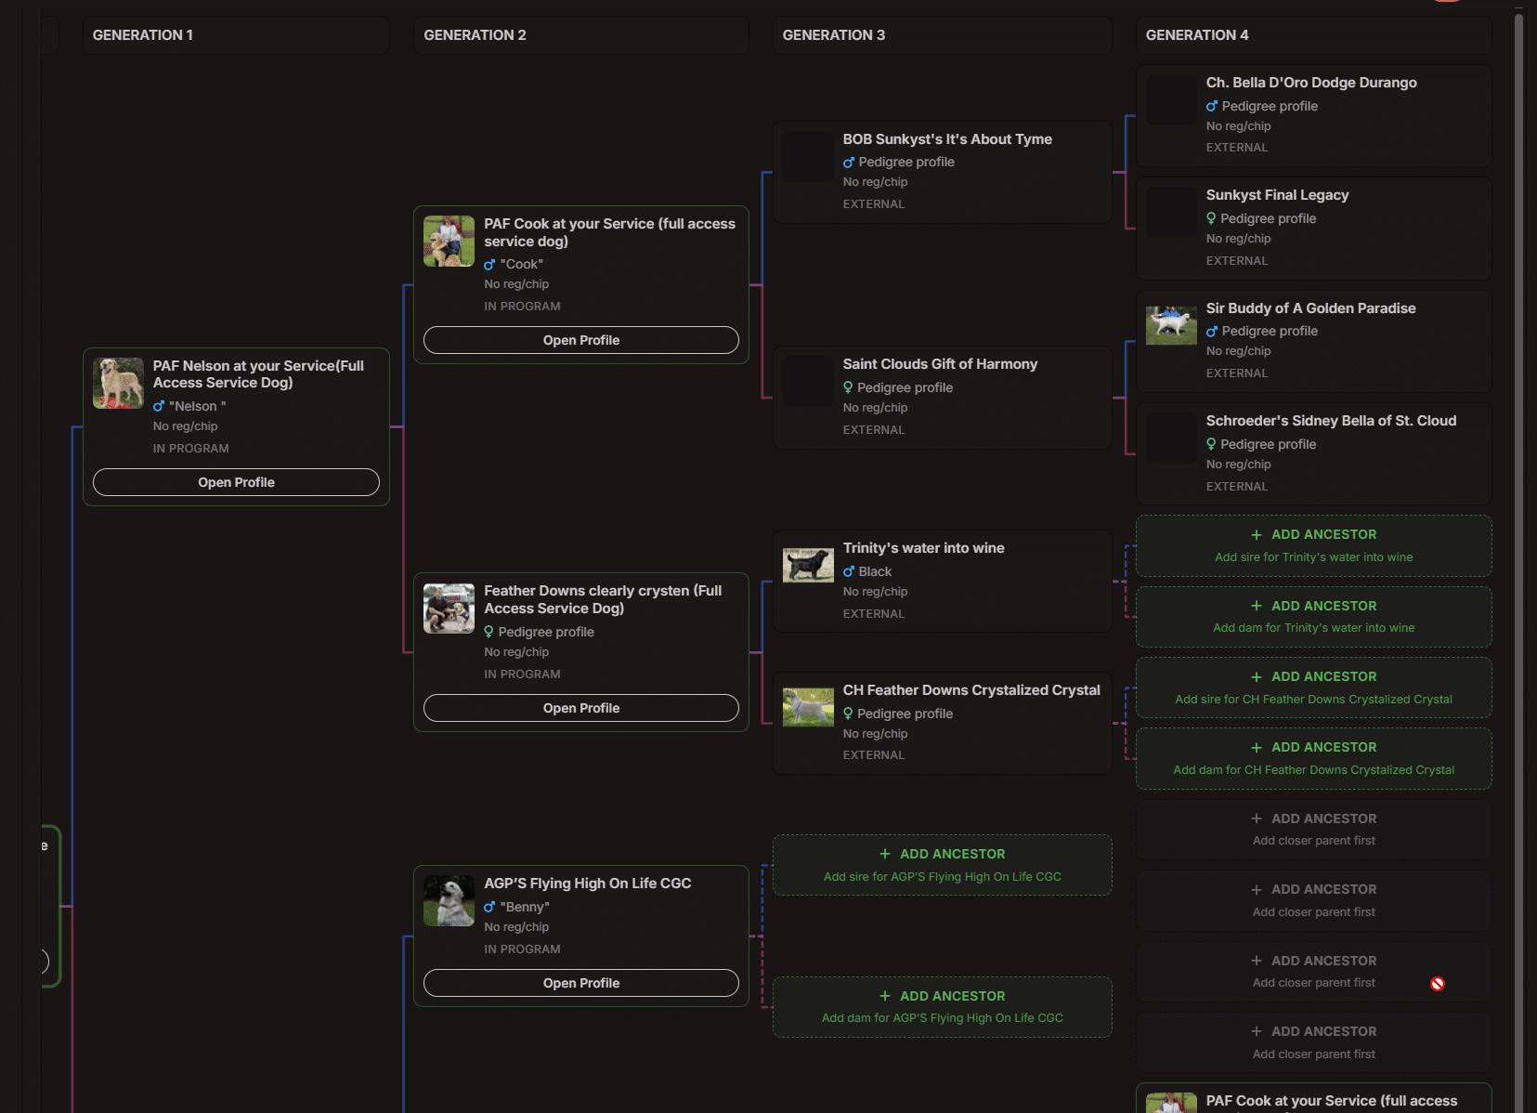Click the female icon on Sunkyst Final Legacy
The height and width of the screenshot is (1113, 1537).
[x=1211, y=218]
